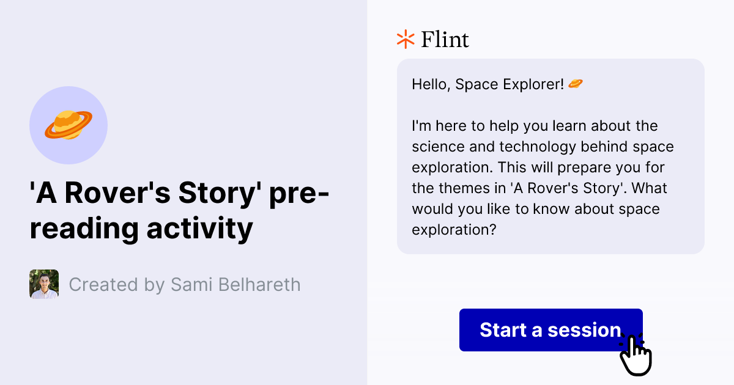Start a session with the blue button
Screen dimensions: 734x385
(550, 329)
